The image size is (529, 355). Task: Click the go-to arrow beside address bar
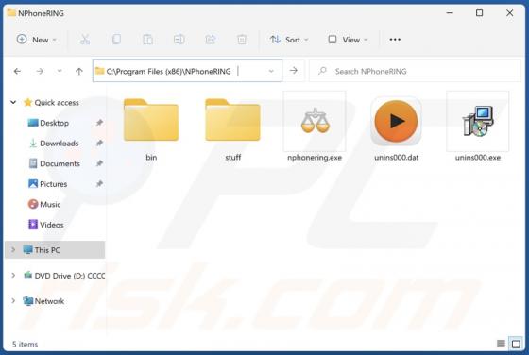294,71
